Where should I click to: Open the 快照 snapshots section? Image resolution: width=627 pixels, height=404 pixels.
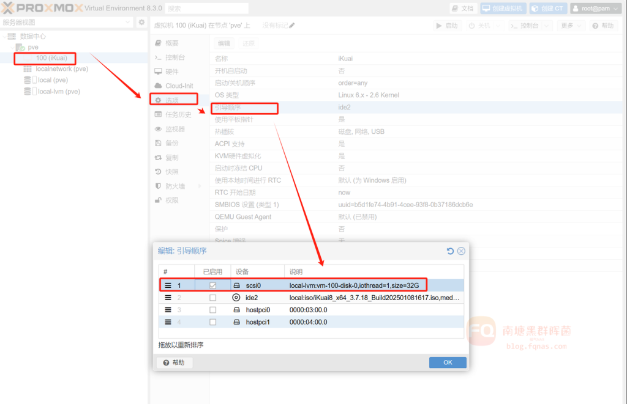(172, 172)
